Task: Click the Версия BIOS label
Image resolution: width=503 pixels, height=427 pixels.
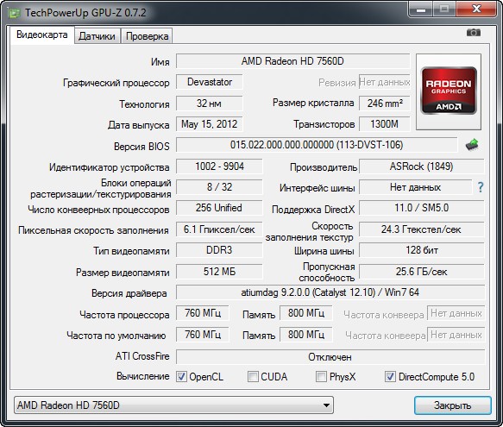Action: [x=141, y=147]
